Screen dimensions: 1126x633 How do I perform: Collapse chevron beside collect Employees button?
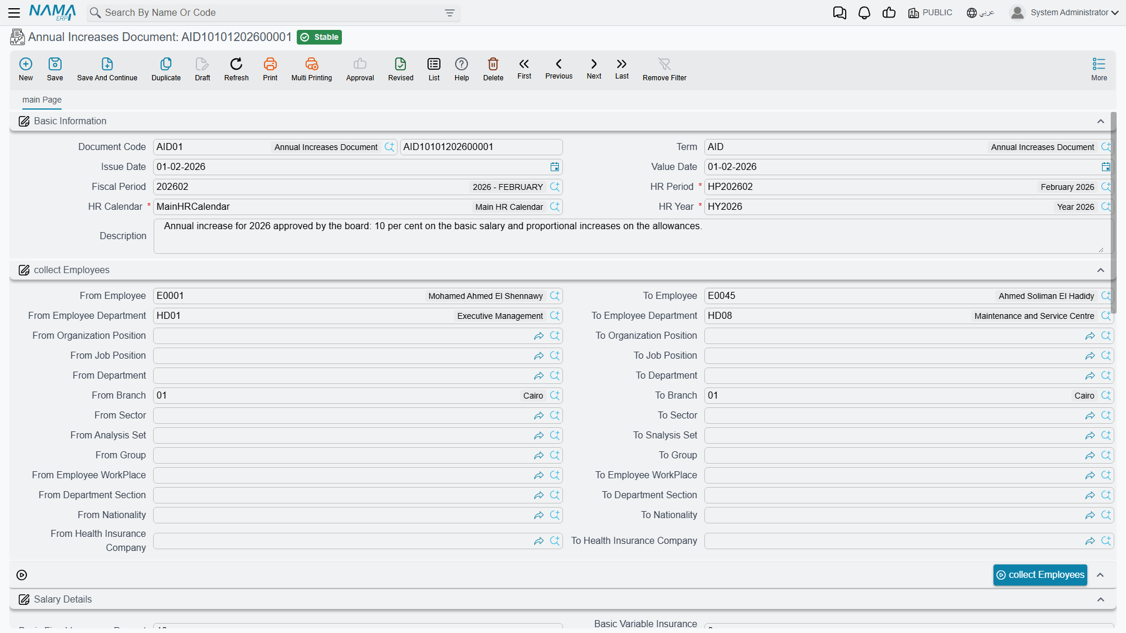pyautogui.click(x=1101, y=575)
